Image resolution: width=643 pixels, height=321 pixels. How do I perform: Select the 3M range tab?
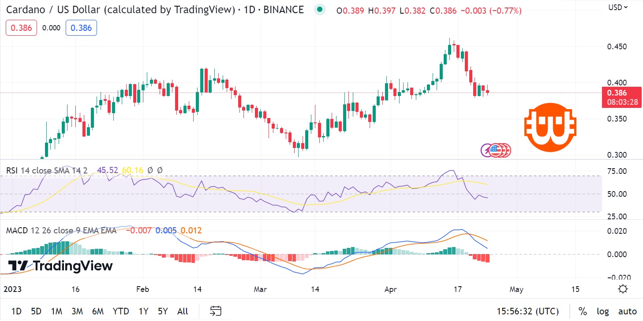[77, 311]
